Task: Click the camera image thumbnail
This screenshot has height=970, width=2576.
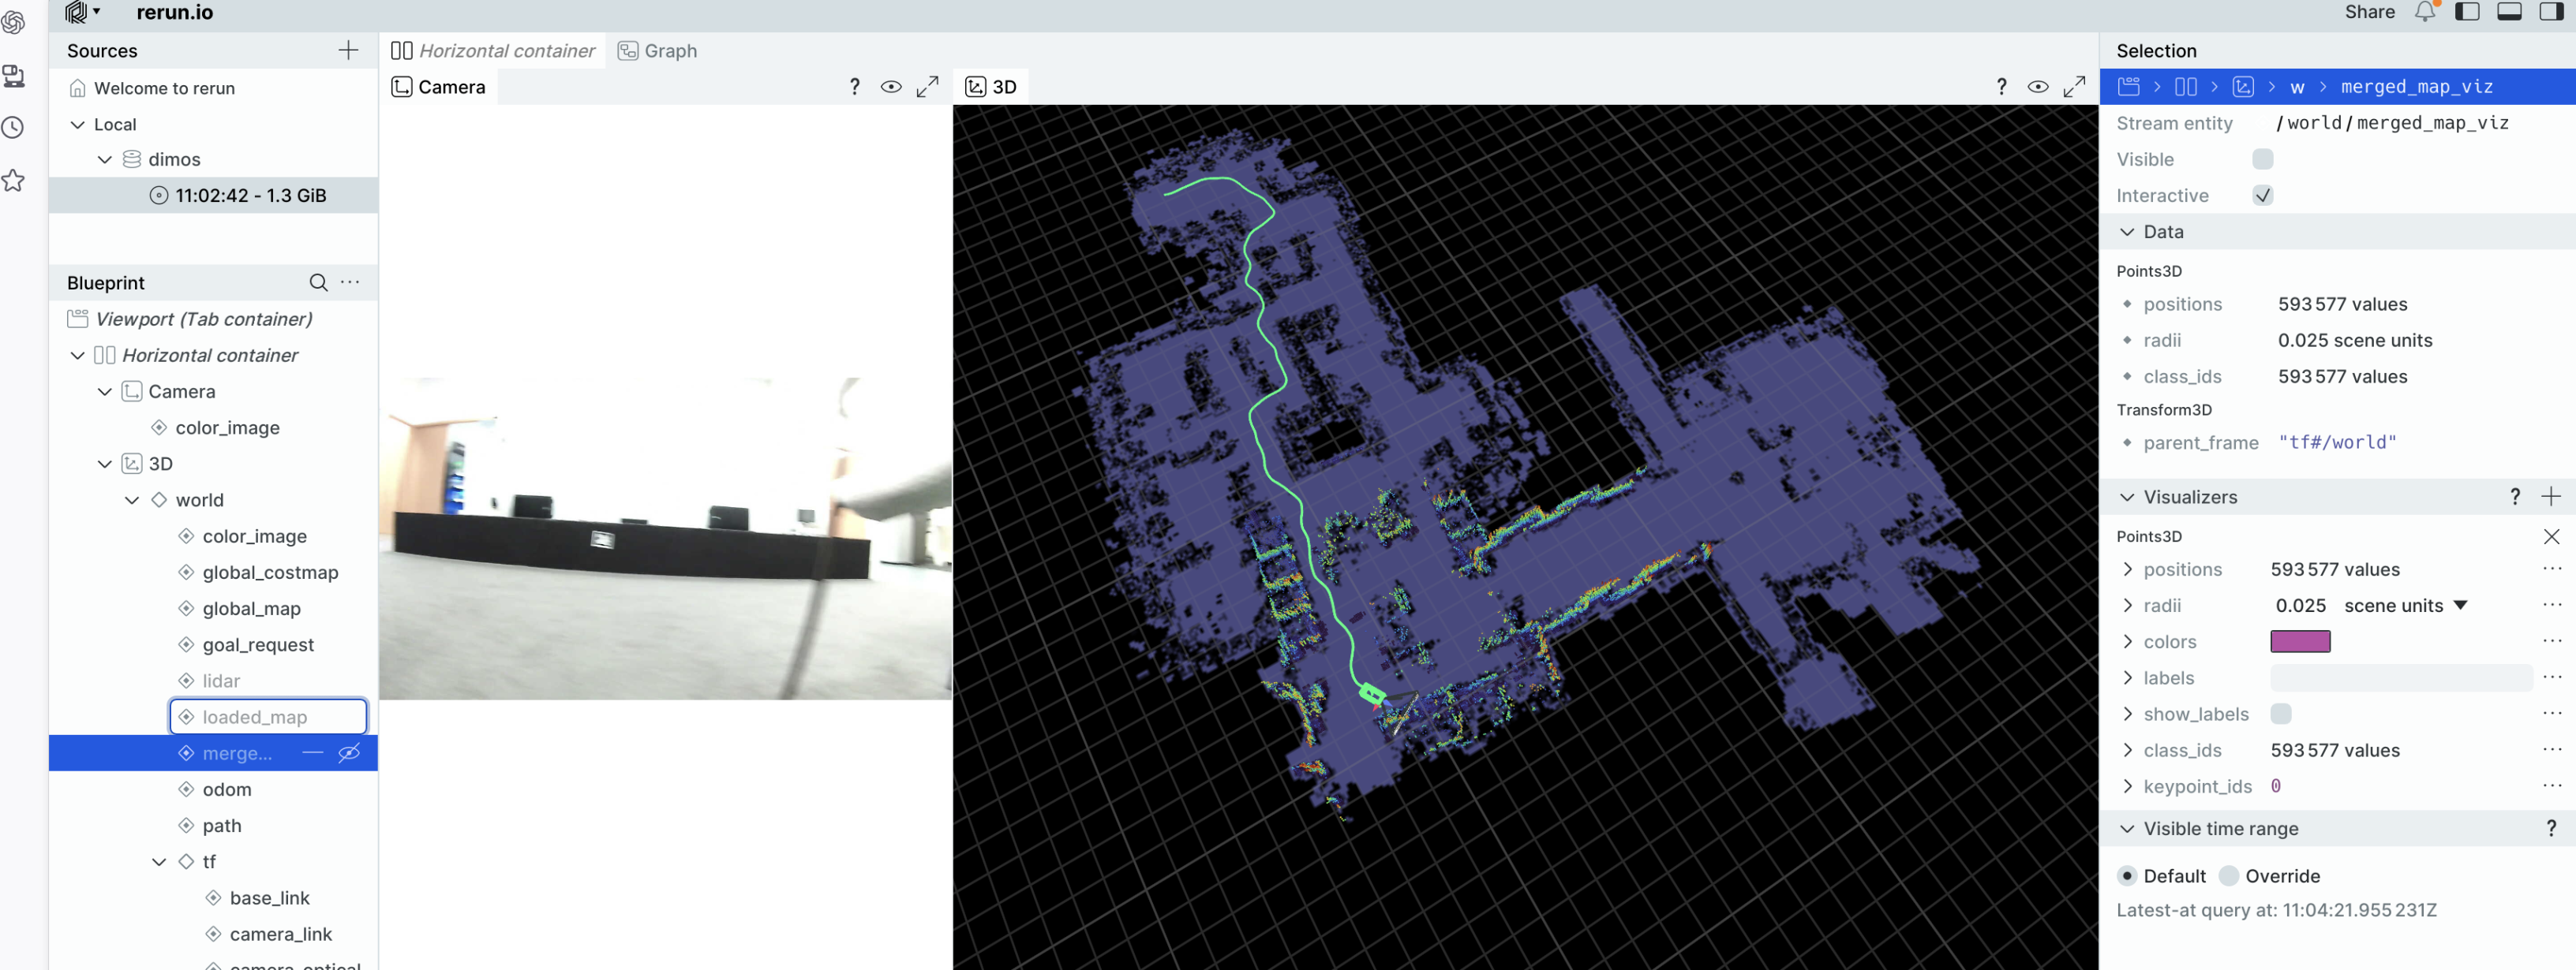Action: tap(665, 539)
